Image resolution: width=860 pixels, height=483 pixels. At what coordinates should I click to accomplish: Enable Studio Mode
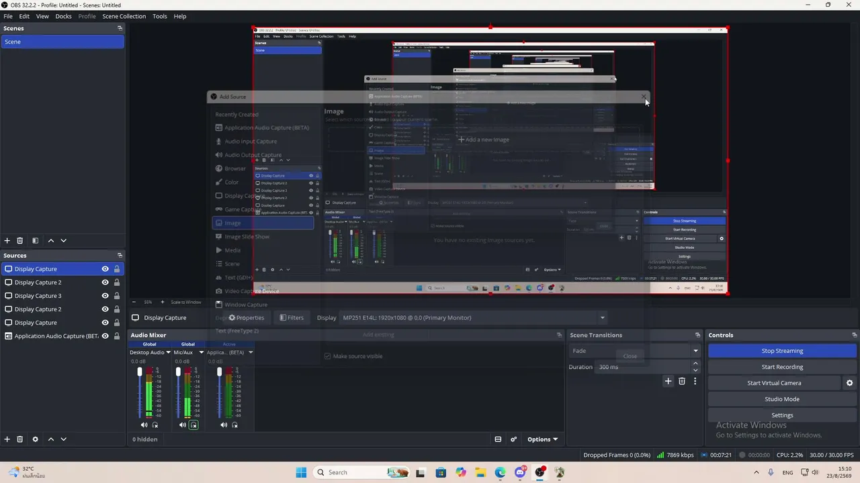pyautogui.click(x=782, y=399)
